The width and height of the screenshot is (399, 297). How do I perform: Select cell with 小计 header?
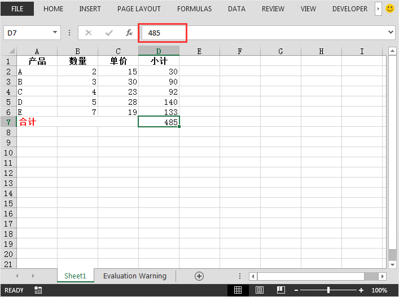[159, 61]
